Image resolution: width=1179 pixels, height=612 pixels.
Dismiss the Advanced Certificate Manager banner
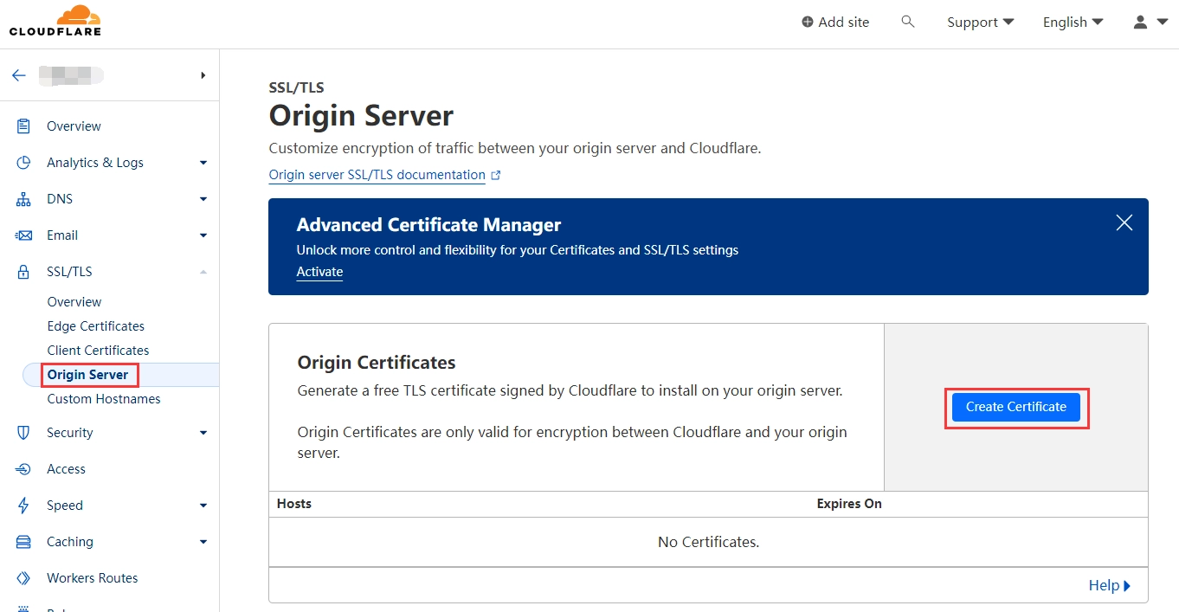coord(1124,222)
